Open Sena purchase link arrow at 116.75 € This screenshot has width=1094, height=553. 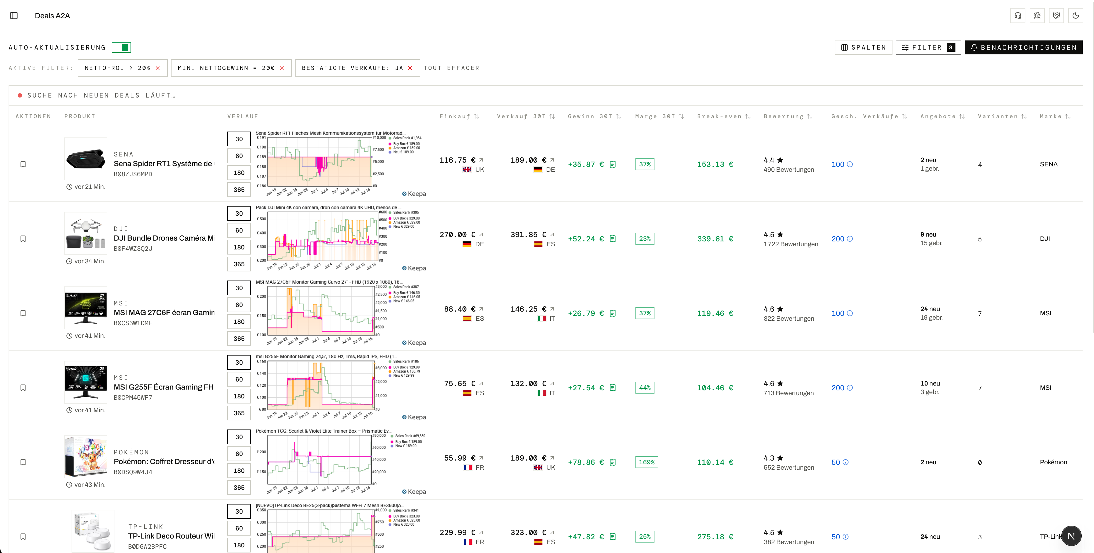pyautogui.click(x=481, y=160)
